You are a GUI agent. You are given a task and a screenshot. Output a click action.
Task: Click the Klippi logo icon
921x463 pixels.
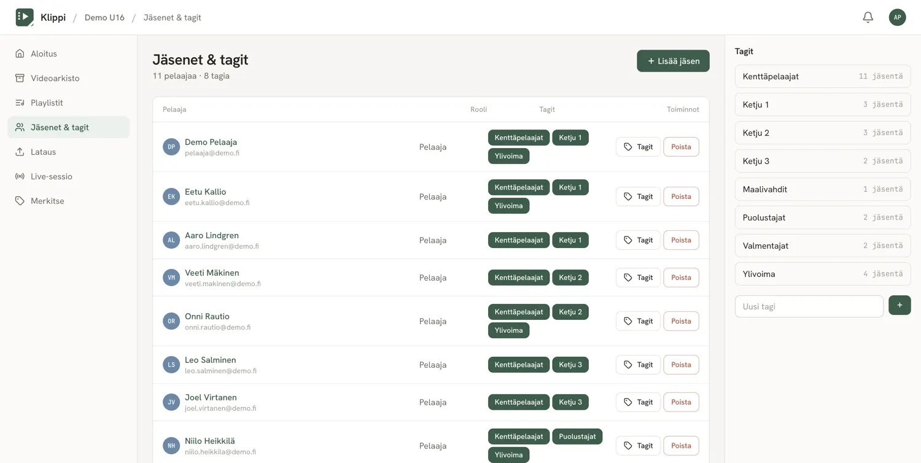[x=25, y=17]
